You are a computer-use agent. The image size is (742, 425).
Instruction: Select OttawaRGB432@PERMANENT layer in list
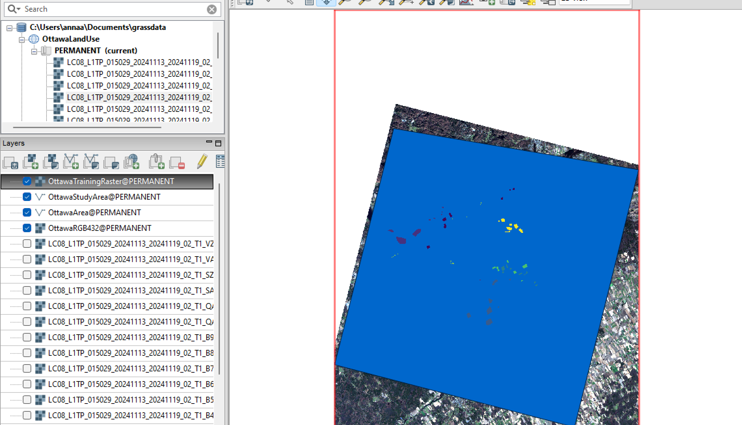tap(100, 228)
